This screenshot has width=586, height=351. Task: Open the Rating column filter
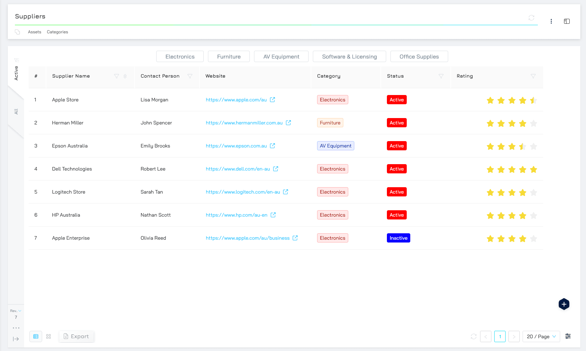[x=533, y=76]
